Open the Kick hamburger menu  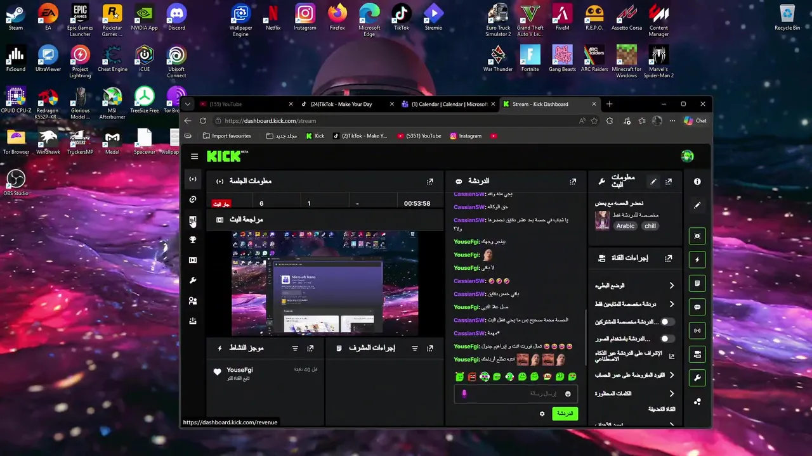[194, 156]
